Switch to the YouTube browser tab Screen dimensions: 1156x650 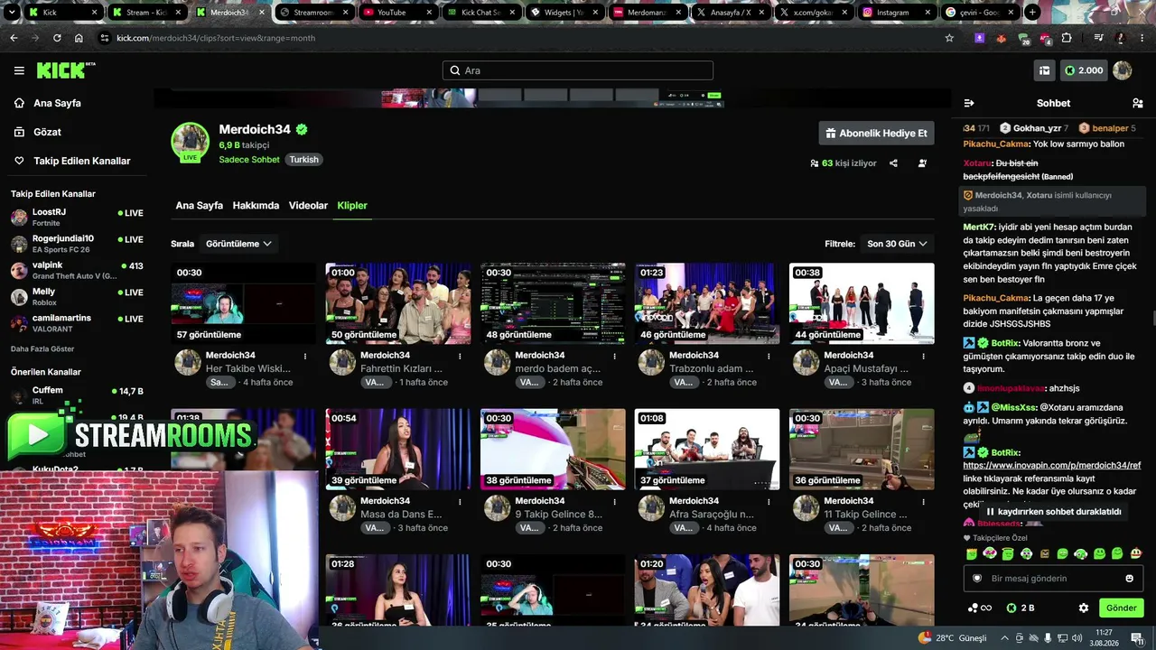[398, 13]
